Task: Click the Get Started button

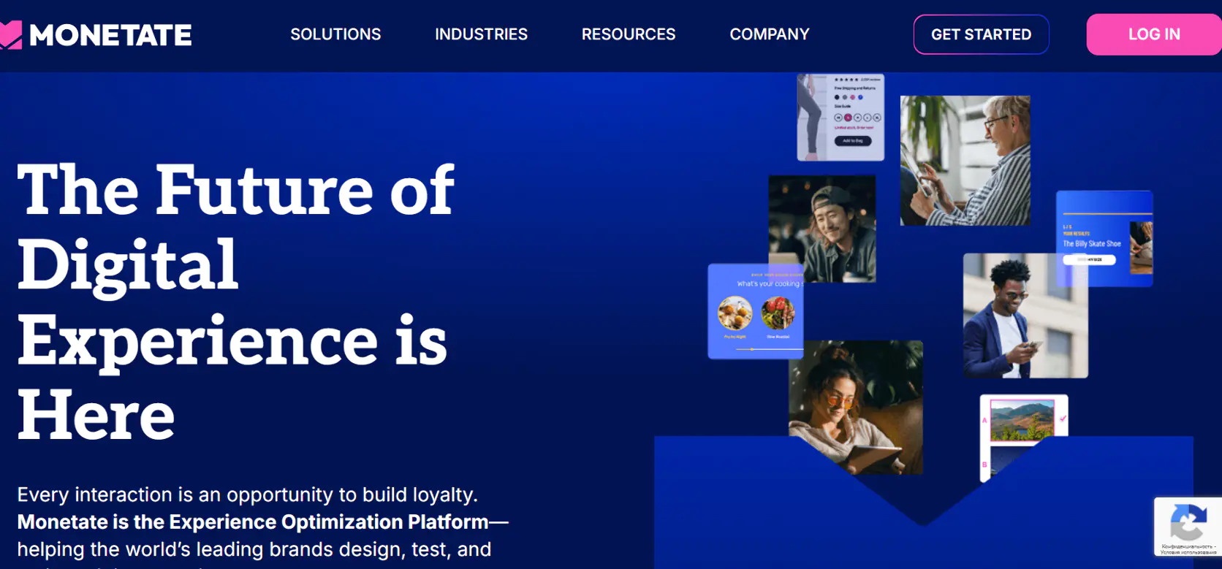Action: click(981, 34)
